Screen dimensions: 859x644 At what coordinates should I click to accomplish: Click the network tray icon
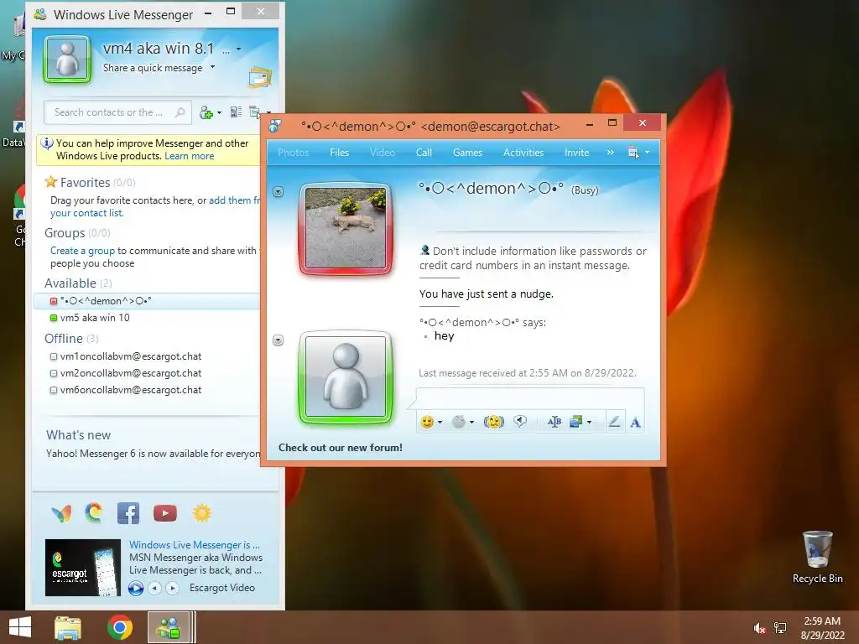point(780,628)
